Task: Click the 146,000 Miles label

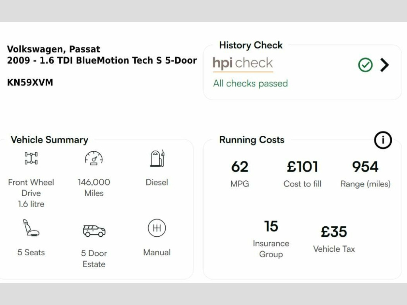Action: 94,187
